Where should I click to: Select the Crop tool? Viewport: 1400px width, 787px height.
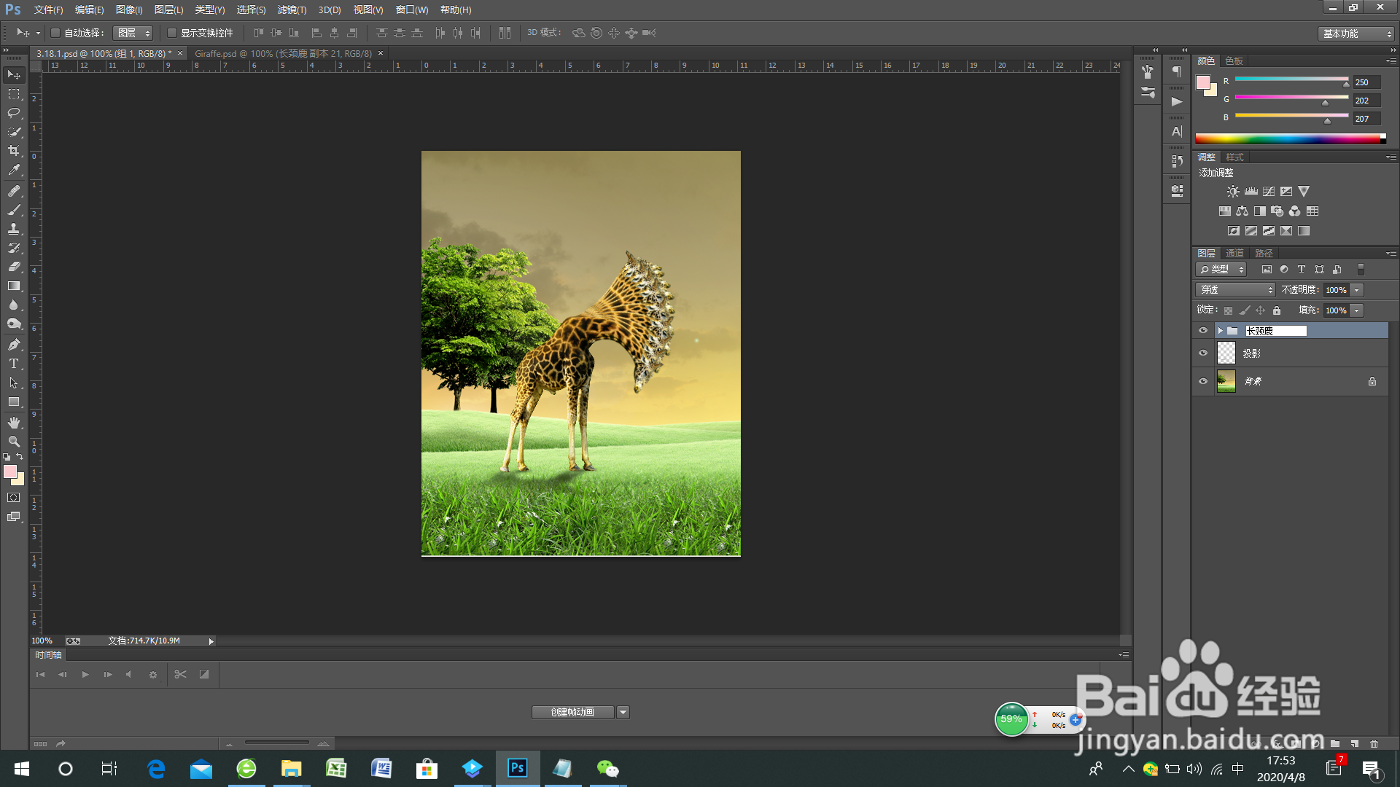14,151
